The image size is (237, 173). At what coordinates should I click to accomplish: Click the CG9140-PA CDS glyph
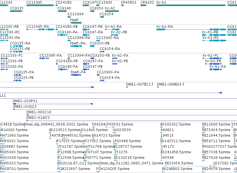pos(63,69)
